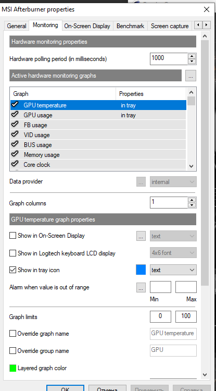Decrease hardware polling period with down arrow
Screen dimensions: 216x391
pos(192,62)
